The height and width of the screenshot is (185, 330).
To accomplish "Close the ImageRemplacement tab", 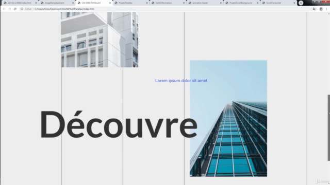I will tap(73, 3).
